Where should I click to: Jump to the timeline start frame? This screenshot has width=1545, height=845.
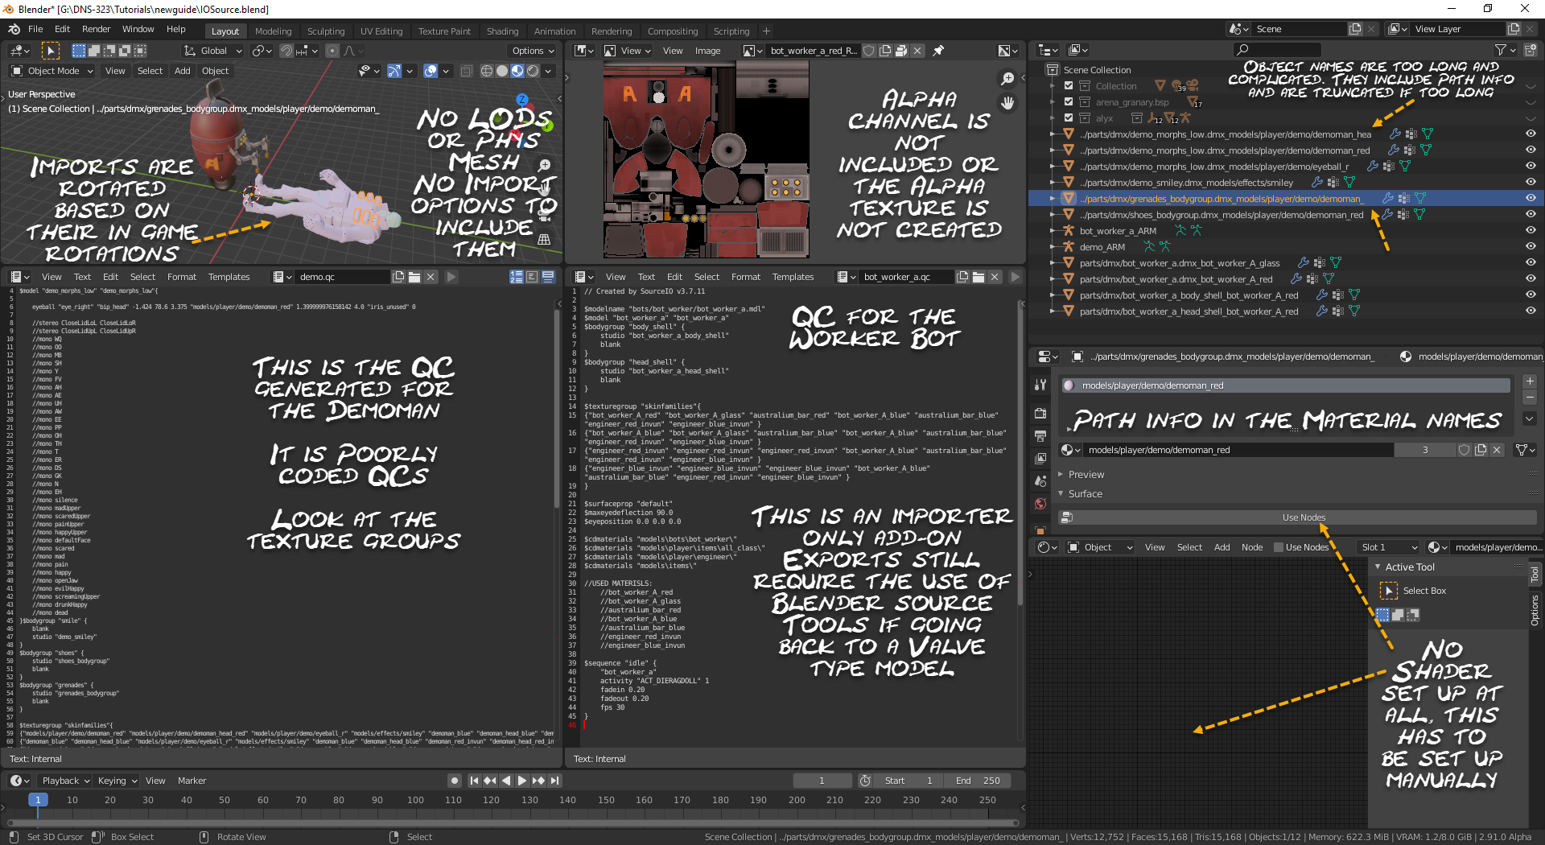[474, 781]
